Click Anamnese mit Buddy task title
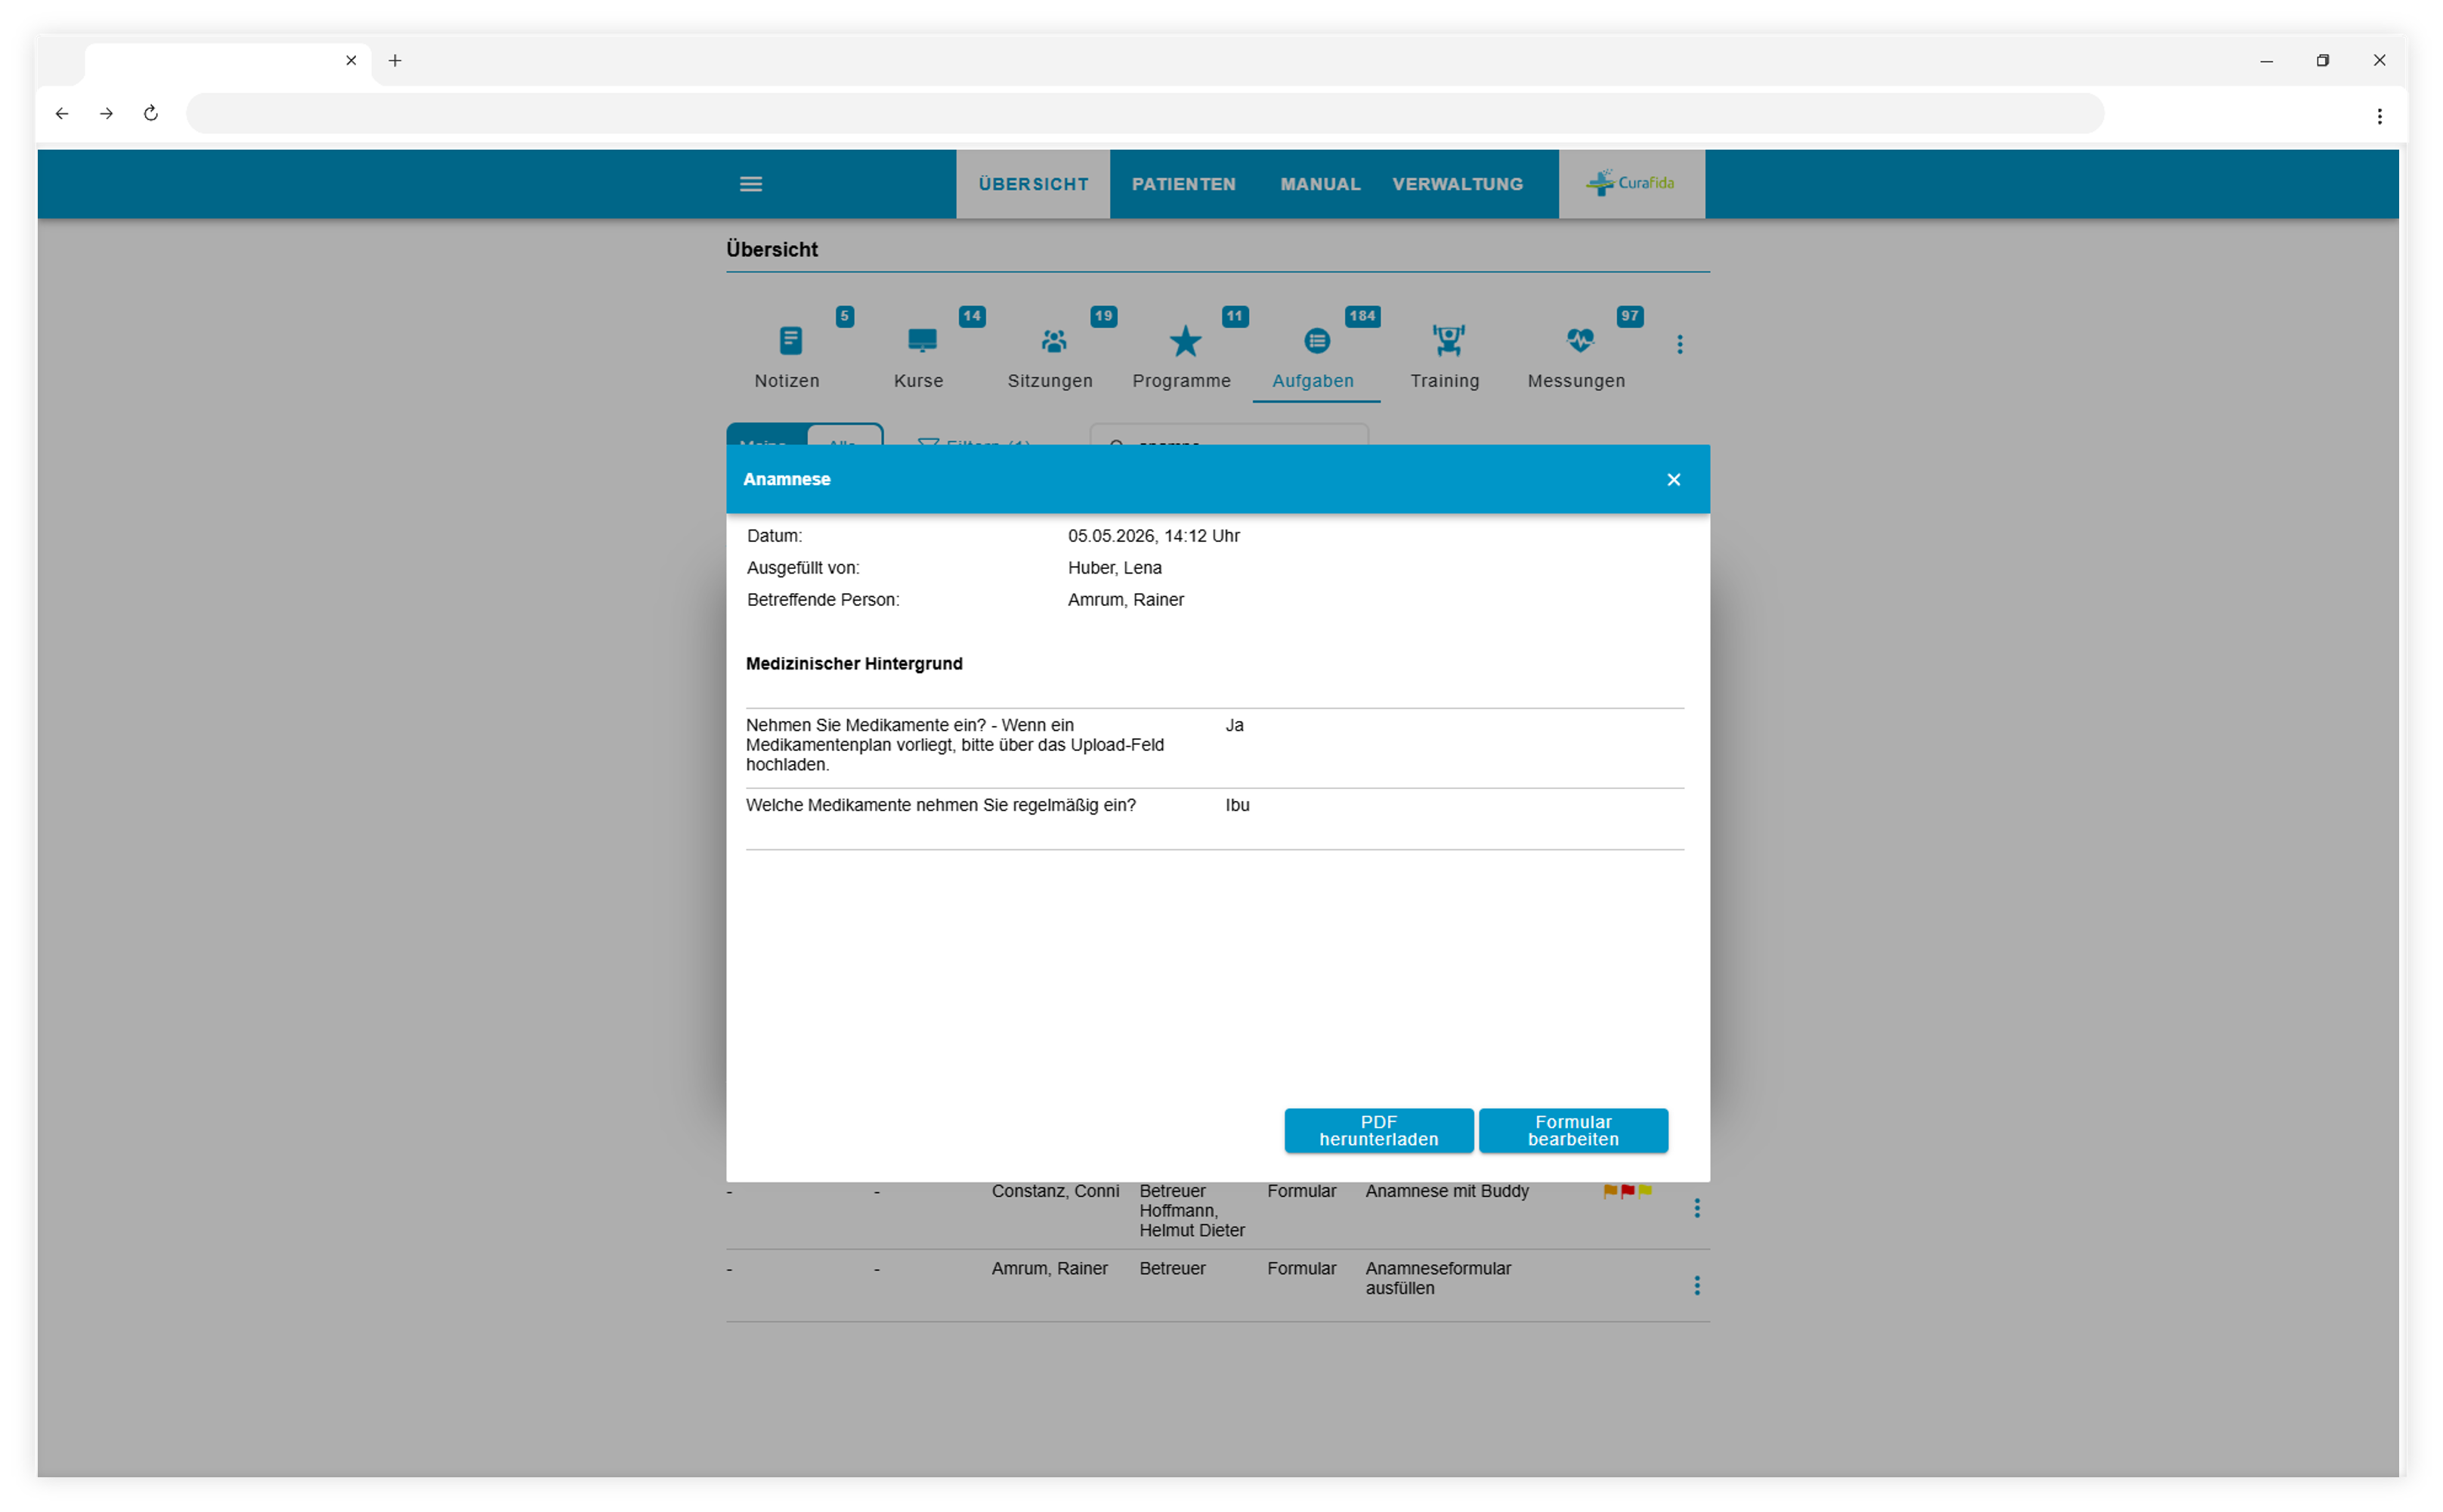The width and height of the screenshot is (2443, 1512). pos(1446,1191)
